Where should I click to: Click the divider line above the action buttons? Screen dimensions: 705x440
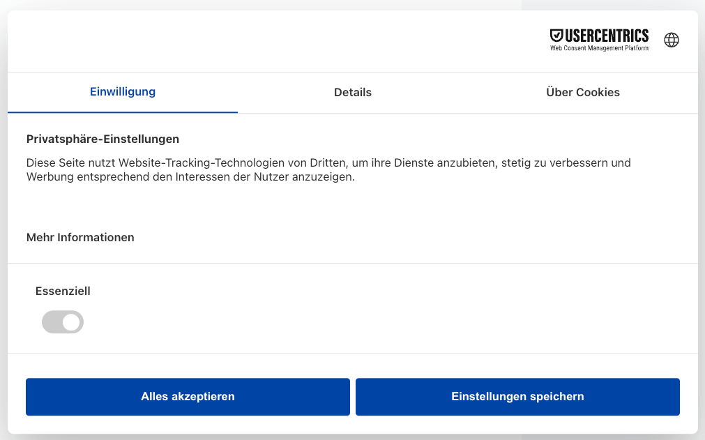click(353, 353)
